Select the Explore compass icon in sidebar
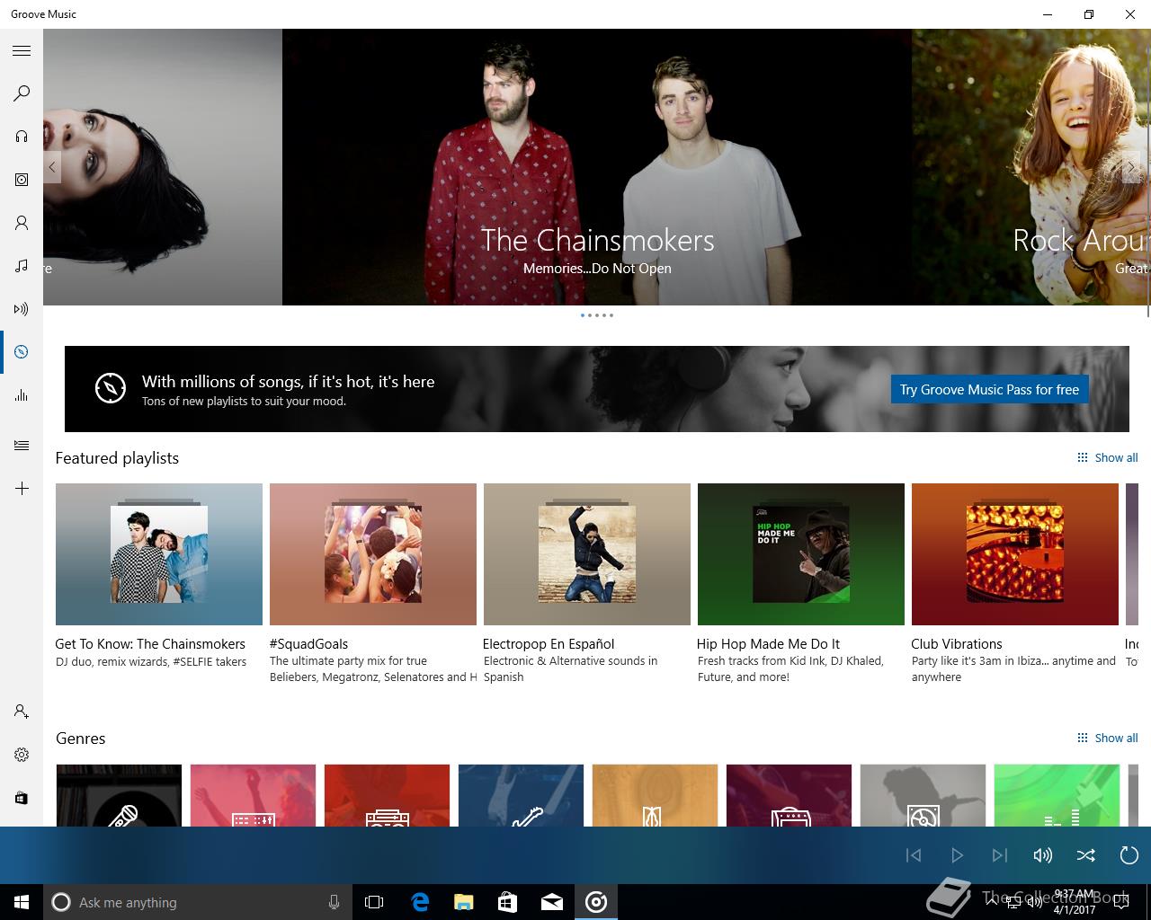The image size is (1151, 920). 22,352
